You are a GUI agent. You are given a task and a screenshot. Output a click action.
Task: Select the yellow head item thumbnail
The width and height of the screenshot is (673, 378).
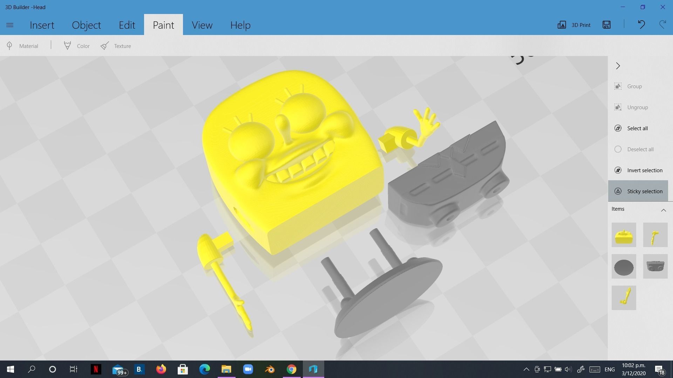coord(624,235)
